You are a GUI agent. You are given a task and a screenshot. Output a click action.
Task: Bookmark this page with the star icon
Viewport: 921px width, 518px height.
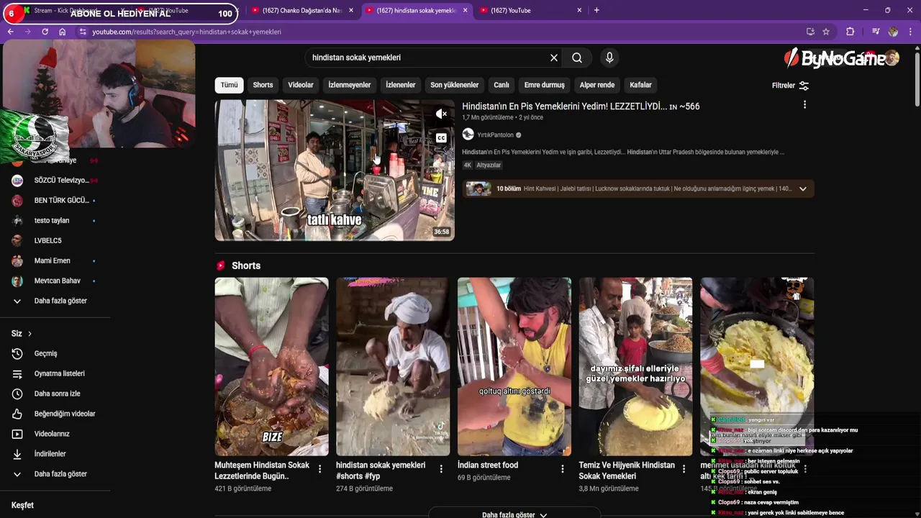pyautogui.click(x=826, y=32)
